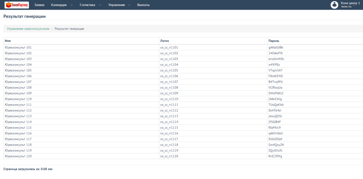Click the ЗаконПартнер logo

[17, 5]
